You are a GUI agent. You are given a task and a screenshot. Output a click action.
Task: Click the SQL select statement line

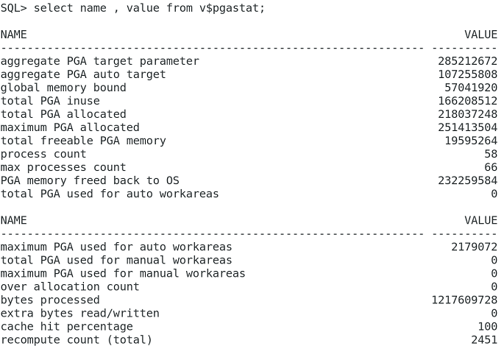[x=133, y=8]
